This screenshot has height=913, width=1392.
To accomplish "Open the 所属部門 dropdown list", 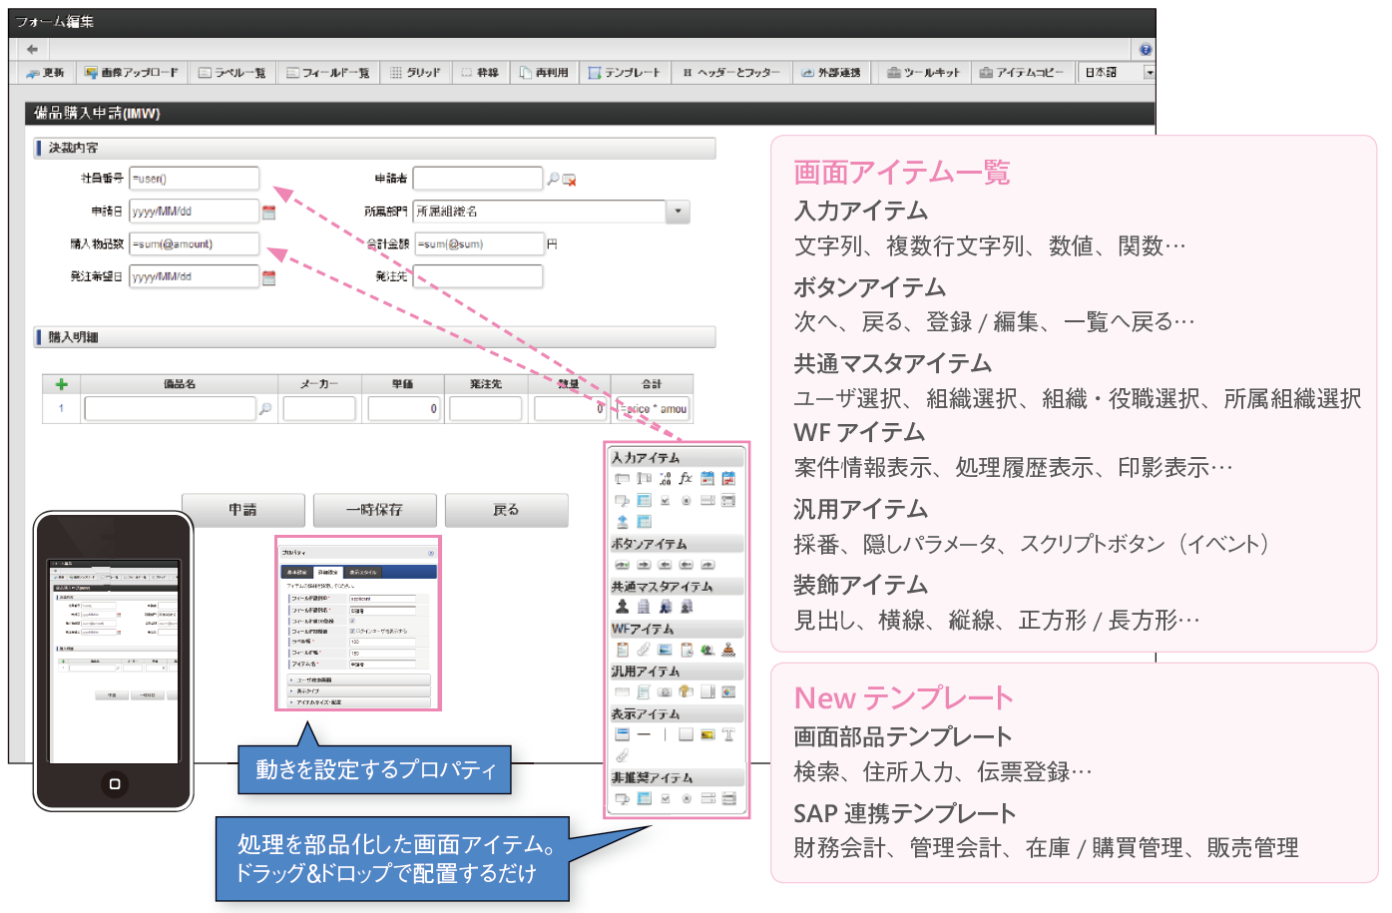I will [x=679, y=212].
